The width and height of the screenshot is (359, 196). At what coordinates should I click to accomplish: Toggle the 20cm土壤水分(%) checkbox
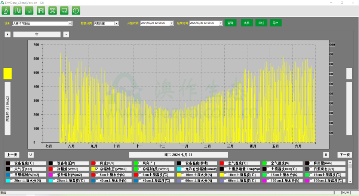tap(12, 180)
